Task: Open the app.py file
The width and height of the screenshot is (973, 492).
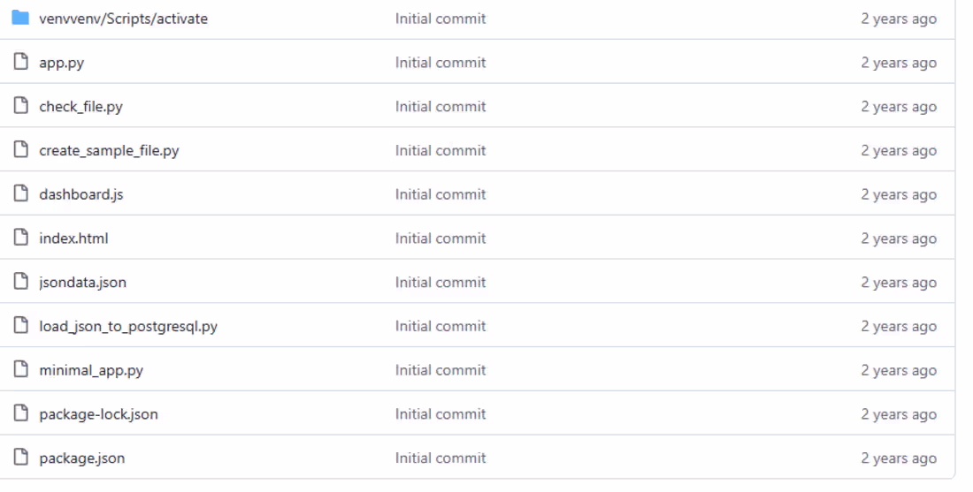Action: click(x=62, y=63)
